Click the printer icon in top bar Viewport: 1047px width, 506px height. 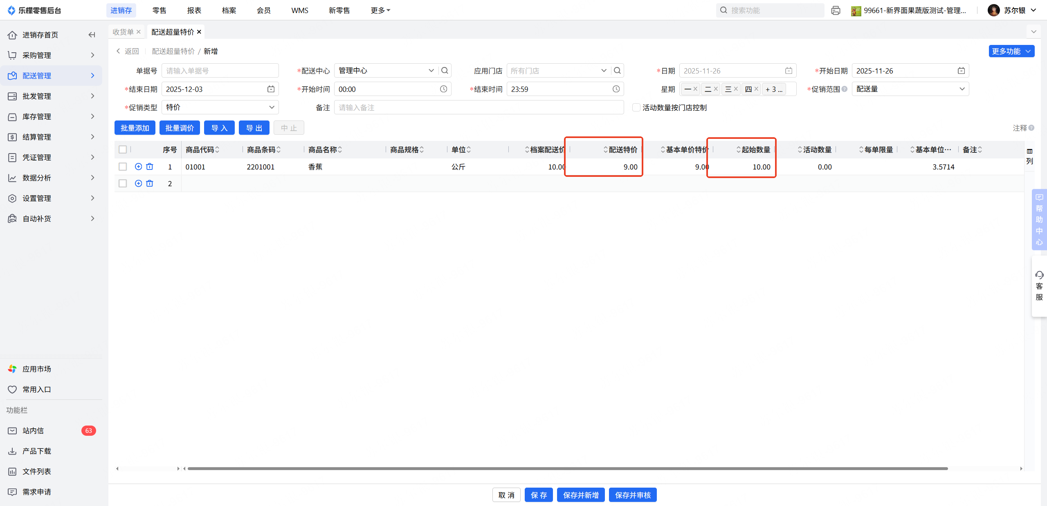click(x=836, y=10)
